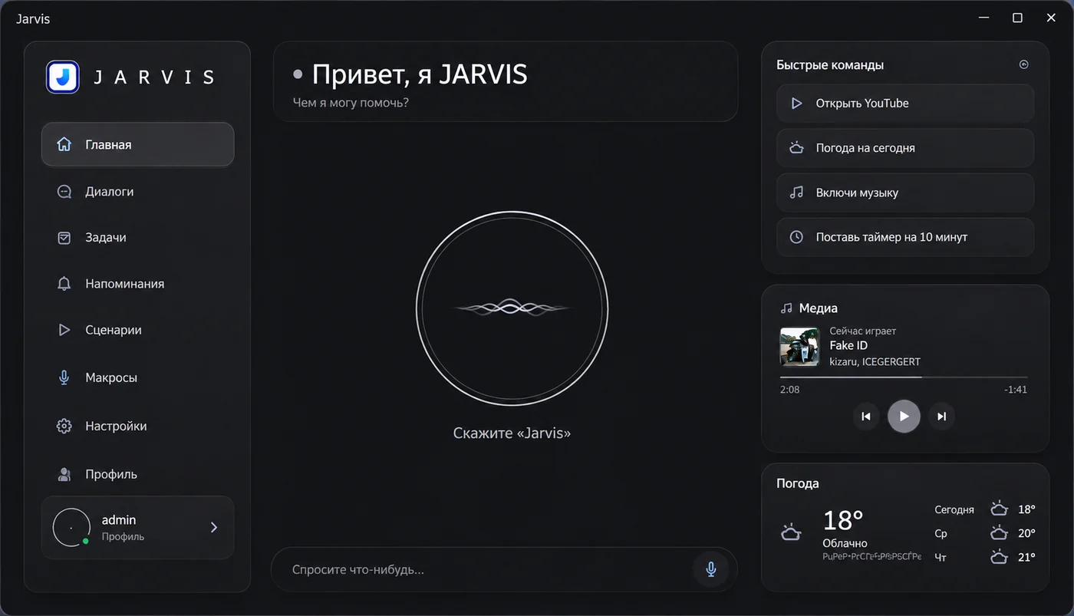The height and width of the screenshot is (616, 1074).
Task: Click the Чем я могу помочь? subtitle
Action: 351,102
